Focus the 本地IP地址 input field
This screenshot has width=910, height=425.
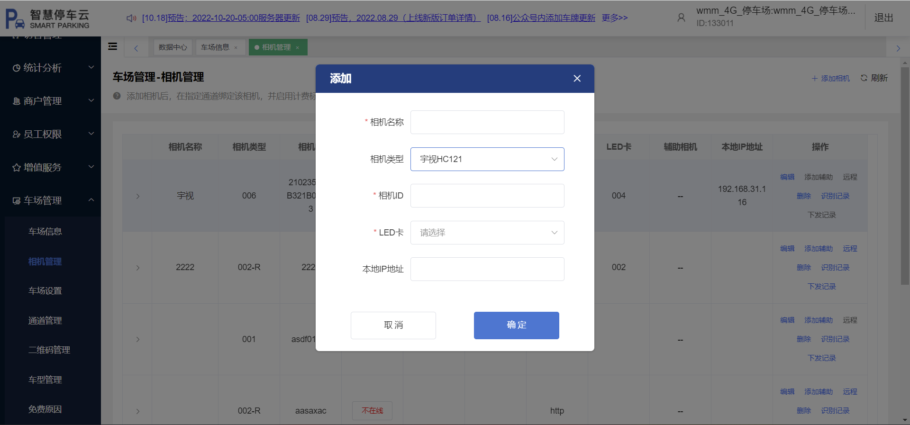coord(487,269)
